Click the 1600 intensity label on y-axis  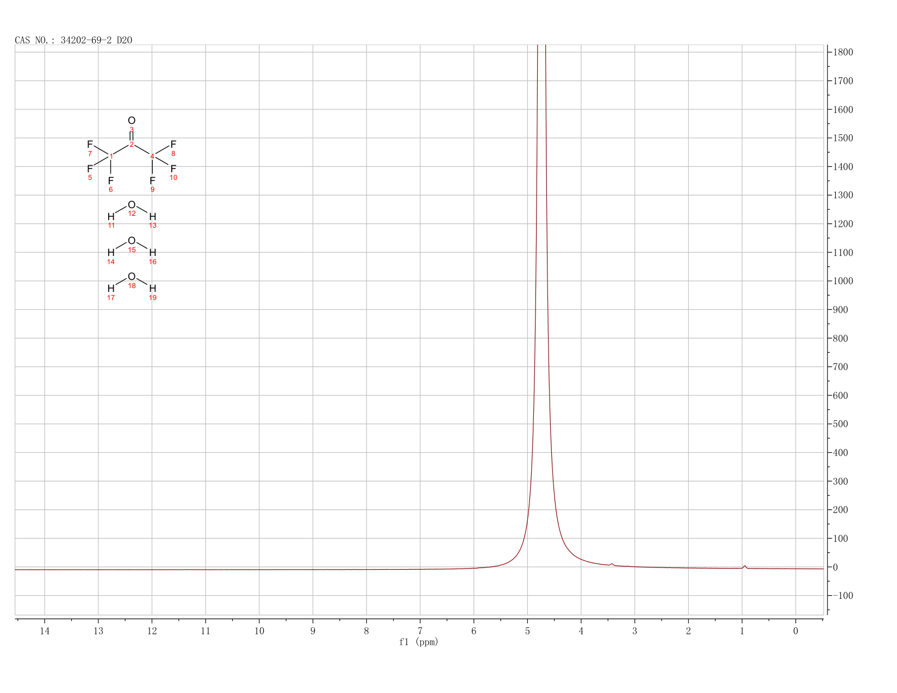click(843, 110)
